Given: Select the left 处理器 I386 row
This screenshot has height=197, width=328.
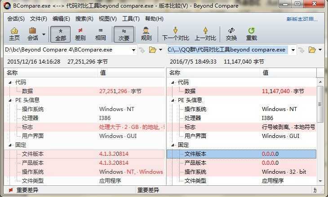Looking at the screenshot, I should click(x=84, y=118).
